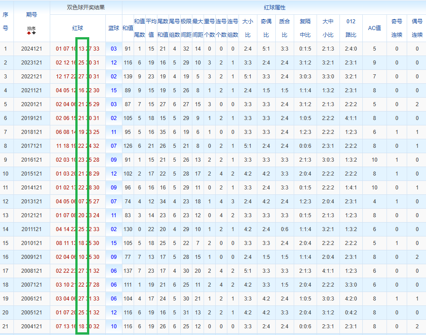Select issue number 2023121

31,63
